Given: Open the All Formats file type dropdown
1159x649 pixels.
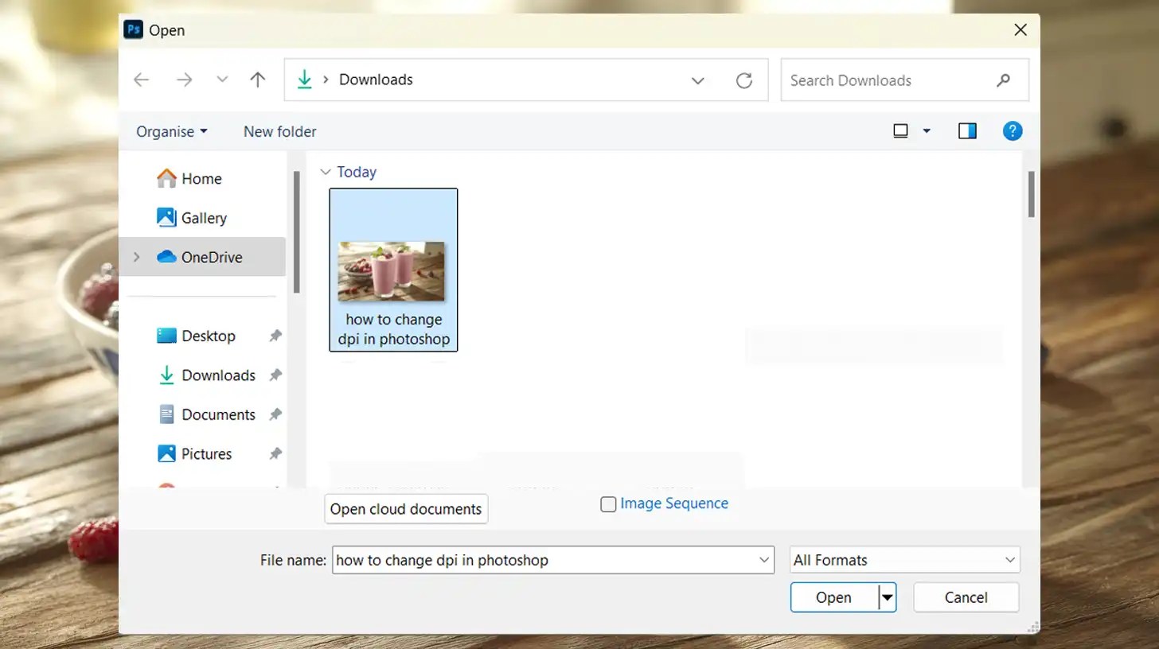Looking at the screenshot, I should pos(905,560).
